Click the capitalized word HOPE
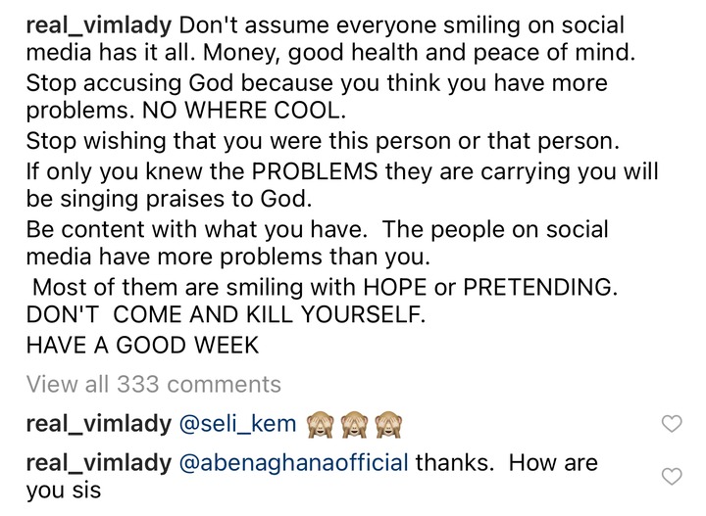Screen dimensions: 706x516 click(395, 287)
